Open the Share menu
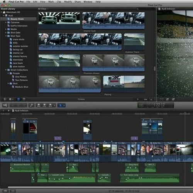Viewport: 193px width, 193px height. tap(78, 2)
